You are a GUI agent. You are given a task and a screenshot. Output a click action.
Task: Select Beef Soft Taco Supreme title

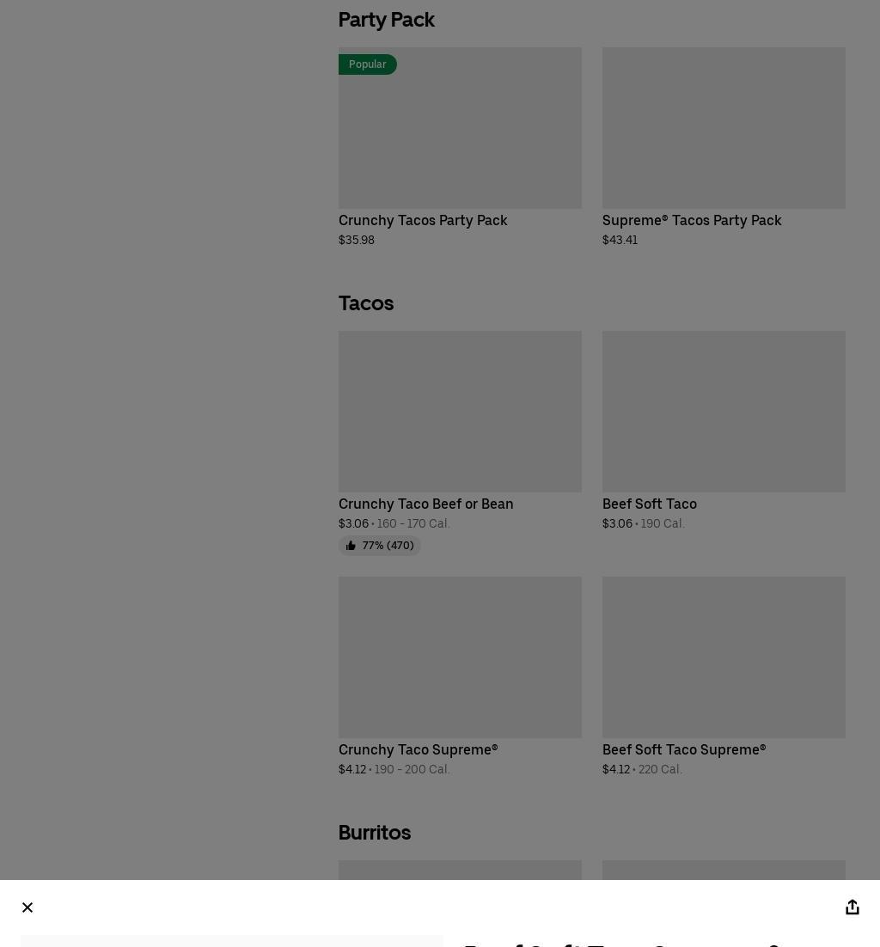click(x=684, y=749)
